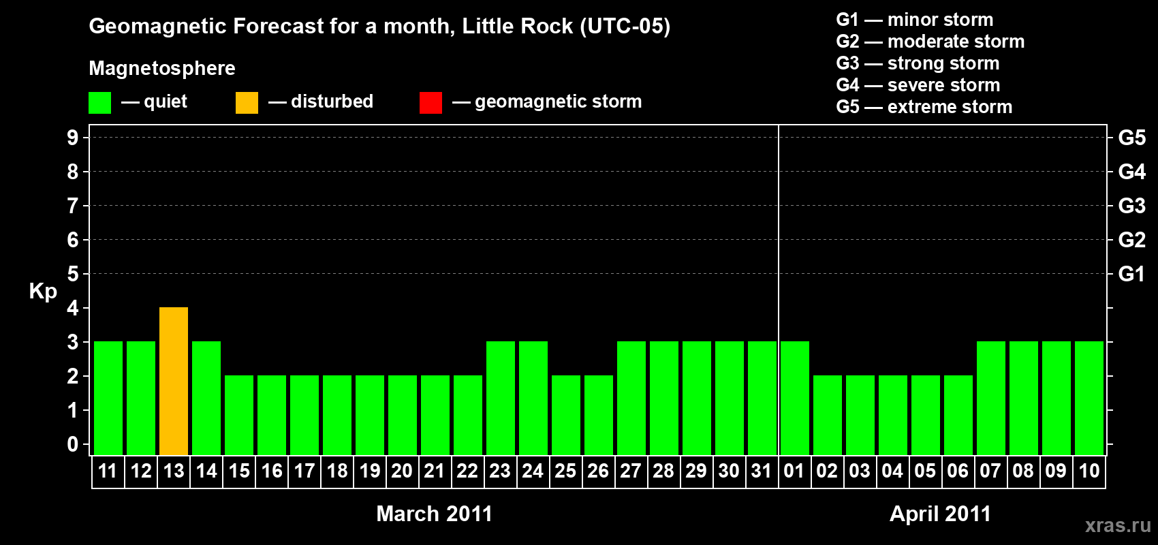Image resolution: width=1158 pixels, height=545 pixels.
Task: Select the orange bar for March 13
Action: pyautogui.click(x=174, y=381)
